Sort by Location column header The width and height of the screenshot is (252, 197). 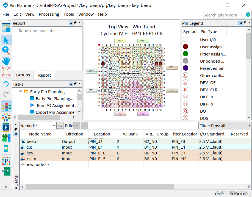(102, 134)
